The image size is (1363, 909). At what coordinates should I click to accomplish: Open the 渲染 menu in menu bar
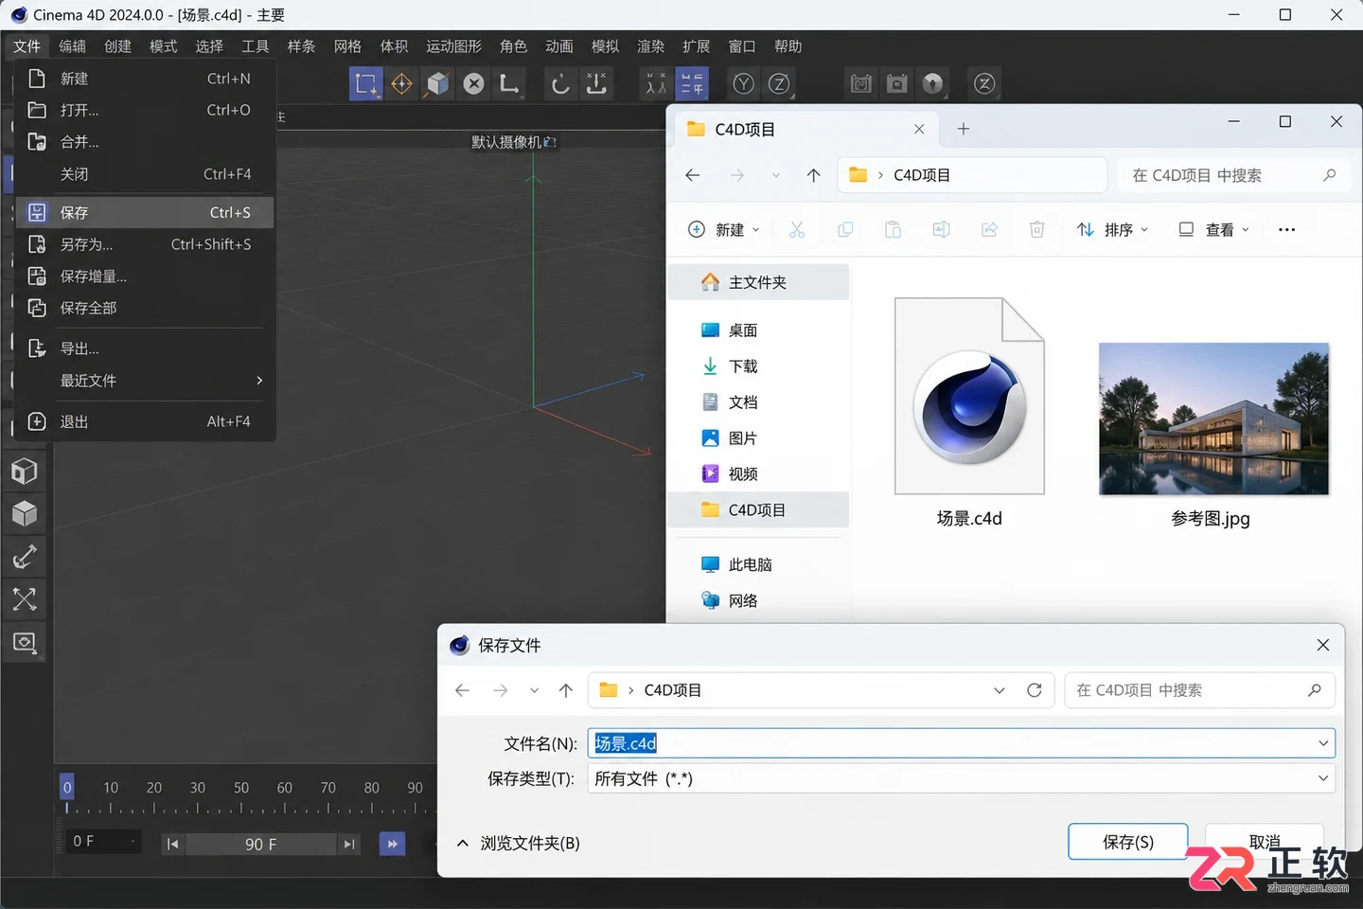tap(650, 46)
